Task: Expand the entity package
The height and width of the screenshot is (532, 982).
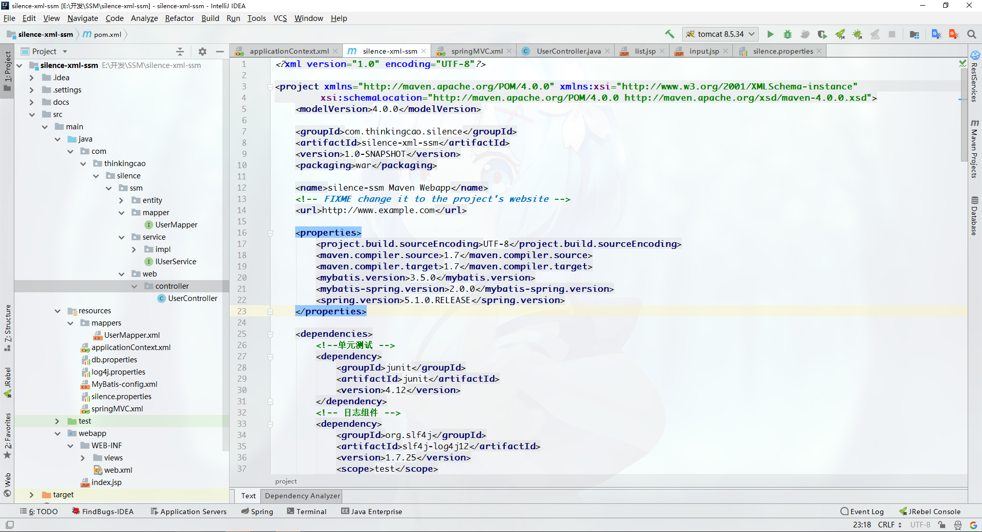Action: [x=121, y=200]
